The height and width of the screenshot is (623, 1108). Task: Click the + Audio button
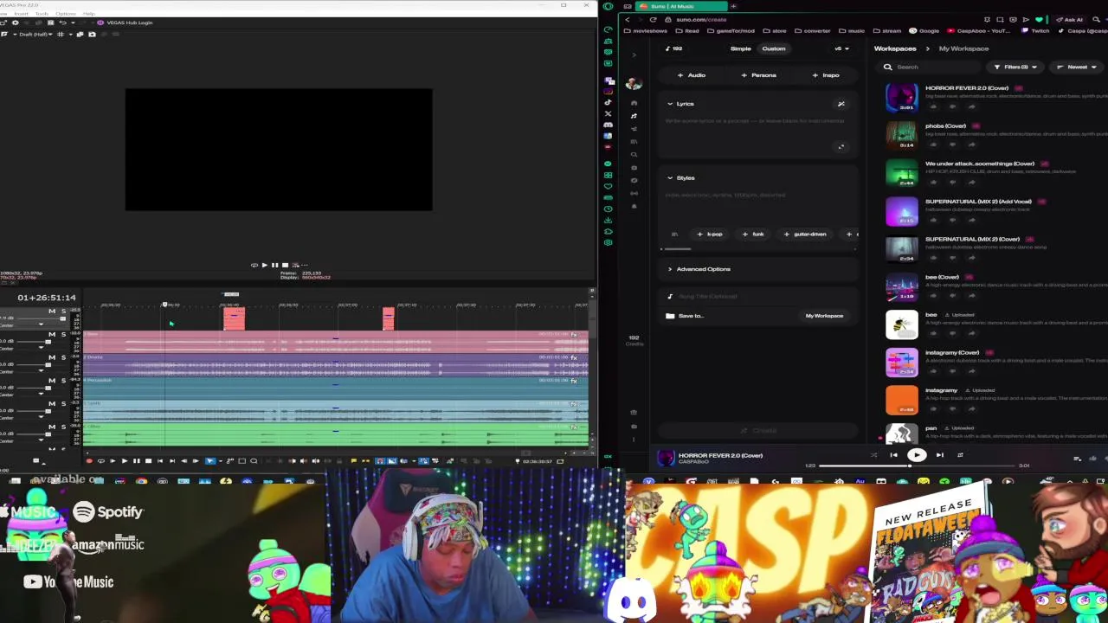pyautogui.click(x=692, y=75)
